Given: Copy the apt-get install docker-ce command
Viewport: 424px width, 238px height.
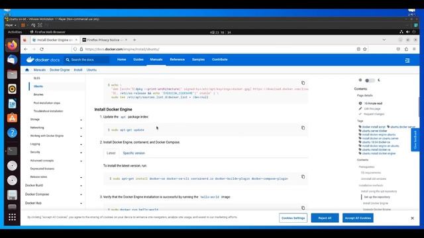Looking at the screenshot, I should click(303, 177).
